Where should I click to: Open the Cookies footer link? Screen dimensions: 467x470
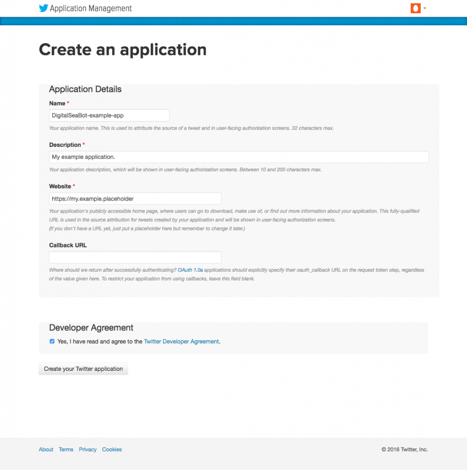coord(112,449)
